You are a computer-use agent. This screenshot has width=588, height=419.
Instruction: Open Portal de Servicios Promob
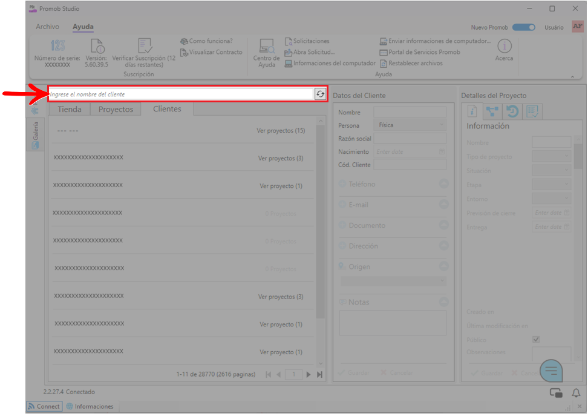coord(420,52)
